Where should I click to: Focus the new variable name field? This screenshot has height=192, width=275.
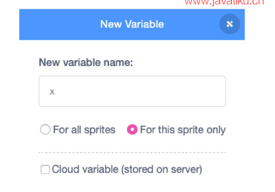pos(132,91)
